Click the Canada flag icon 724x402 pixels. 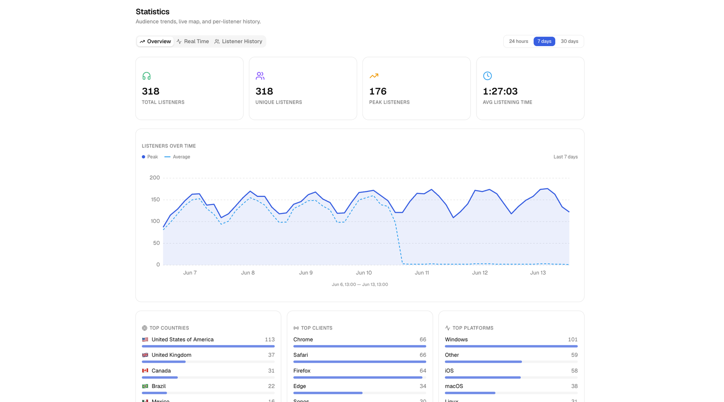tap(145, 371)
